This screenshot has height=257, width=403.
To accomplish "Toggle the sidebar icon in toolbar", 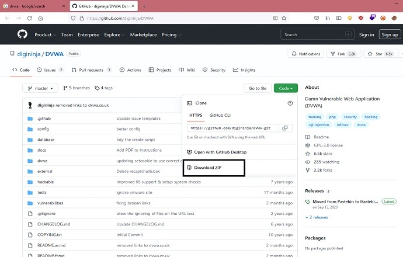I will point(339,18).
